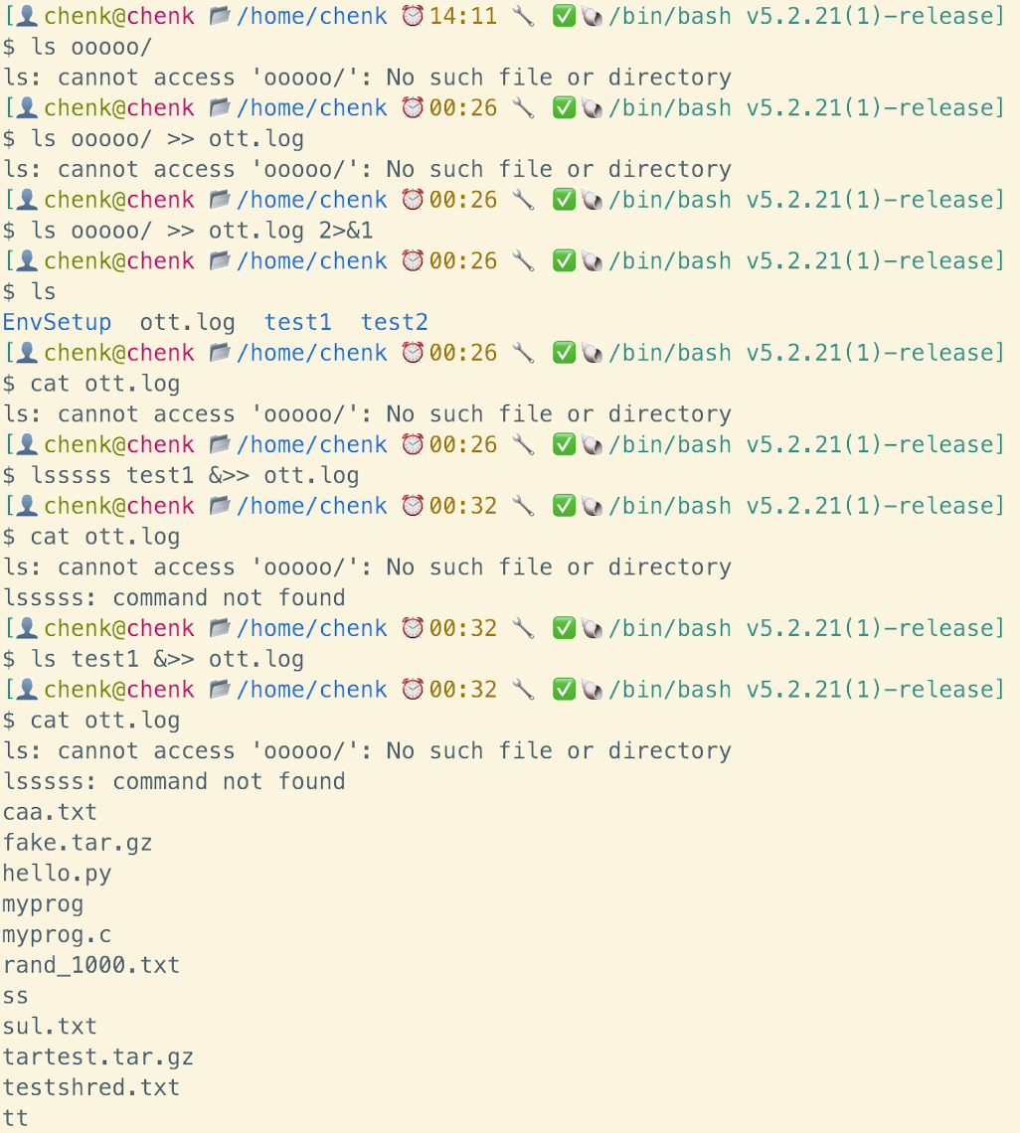Click the EnvSetup directory name

(57, 322)
